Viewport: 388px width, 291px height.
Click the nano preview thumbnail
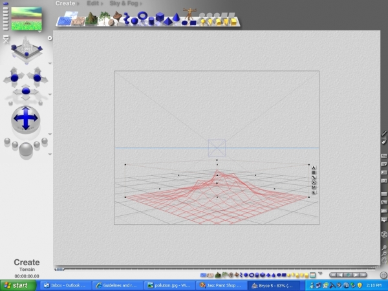[27, 19]
